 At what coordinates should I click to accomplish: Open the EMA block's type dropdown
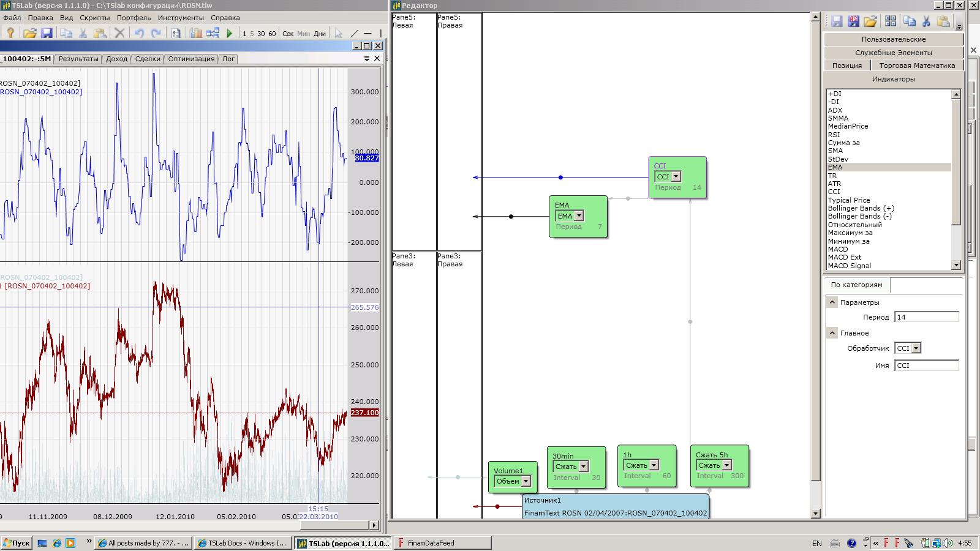click(579, 216)
